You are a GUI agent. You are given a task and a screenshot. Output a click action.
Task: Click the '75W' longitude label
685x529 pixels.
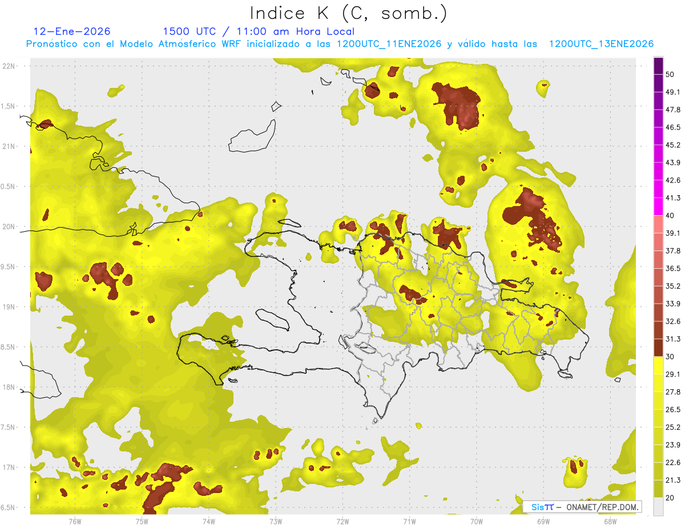[x=142, y=522]
